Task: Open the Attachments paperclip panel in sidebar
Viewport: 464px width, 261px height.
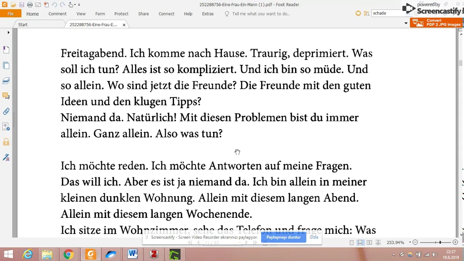Action: (x=6, y=111)
